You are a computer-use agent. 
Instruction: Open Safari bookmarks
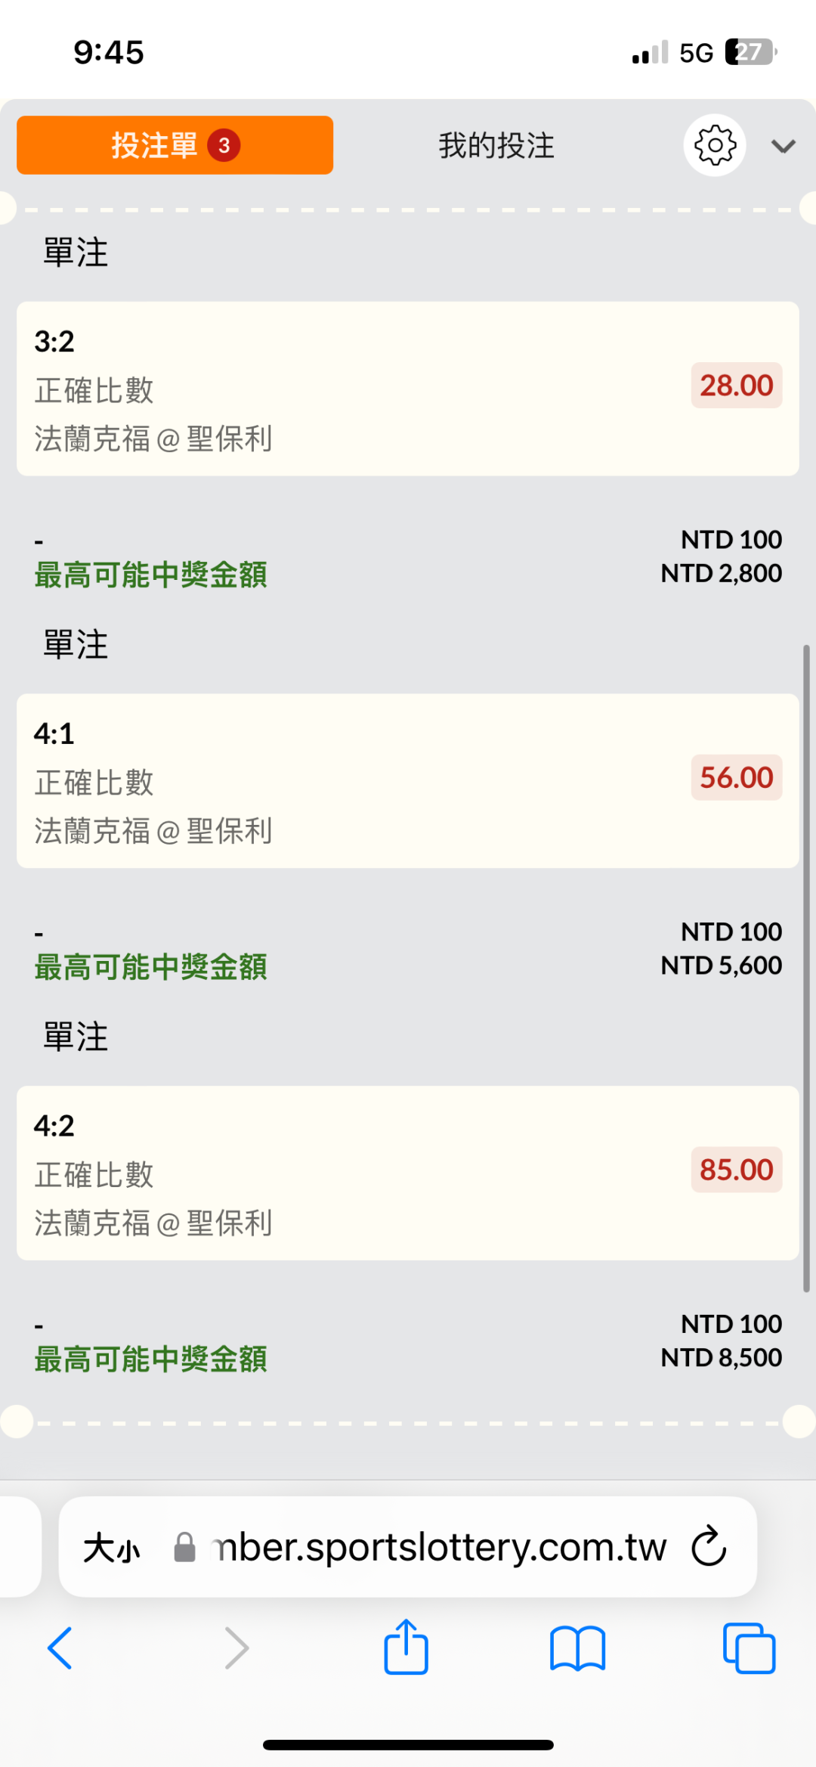pos(578,1648)
